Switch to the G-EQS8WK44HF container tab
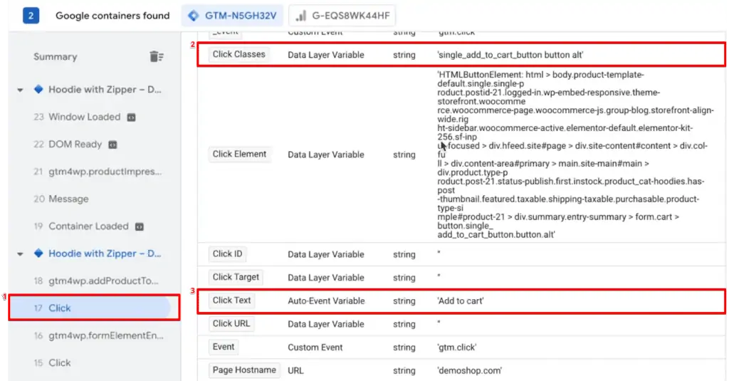Image resolution: width=729 pixels, height=381 pixels. coord(342,16)
